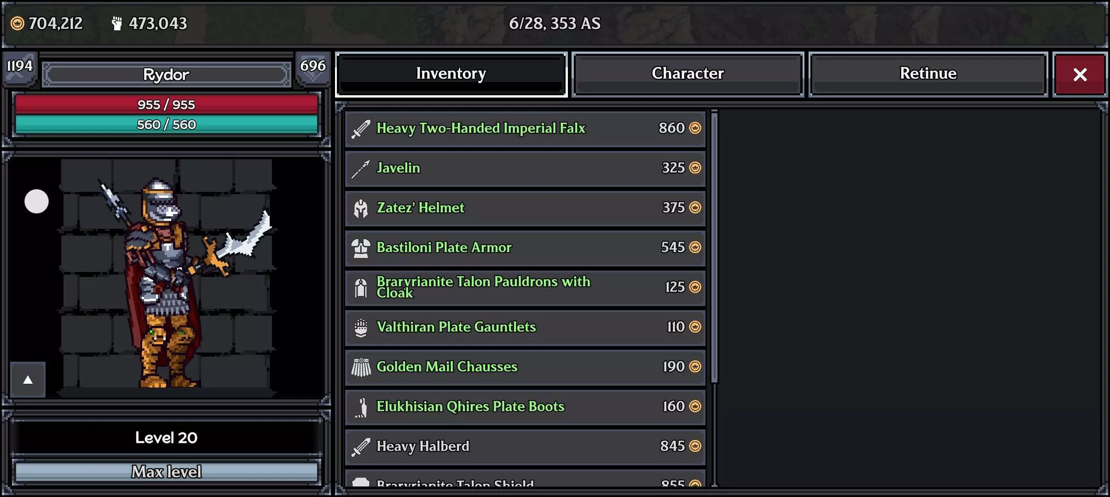Click the Rydor character name field
Viewport: 1110px width, 497px height.
point(166,75)
